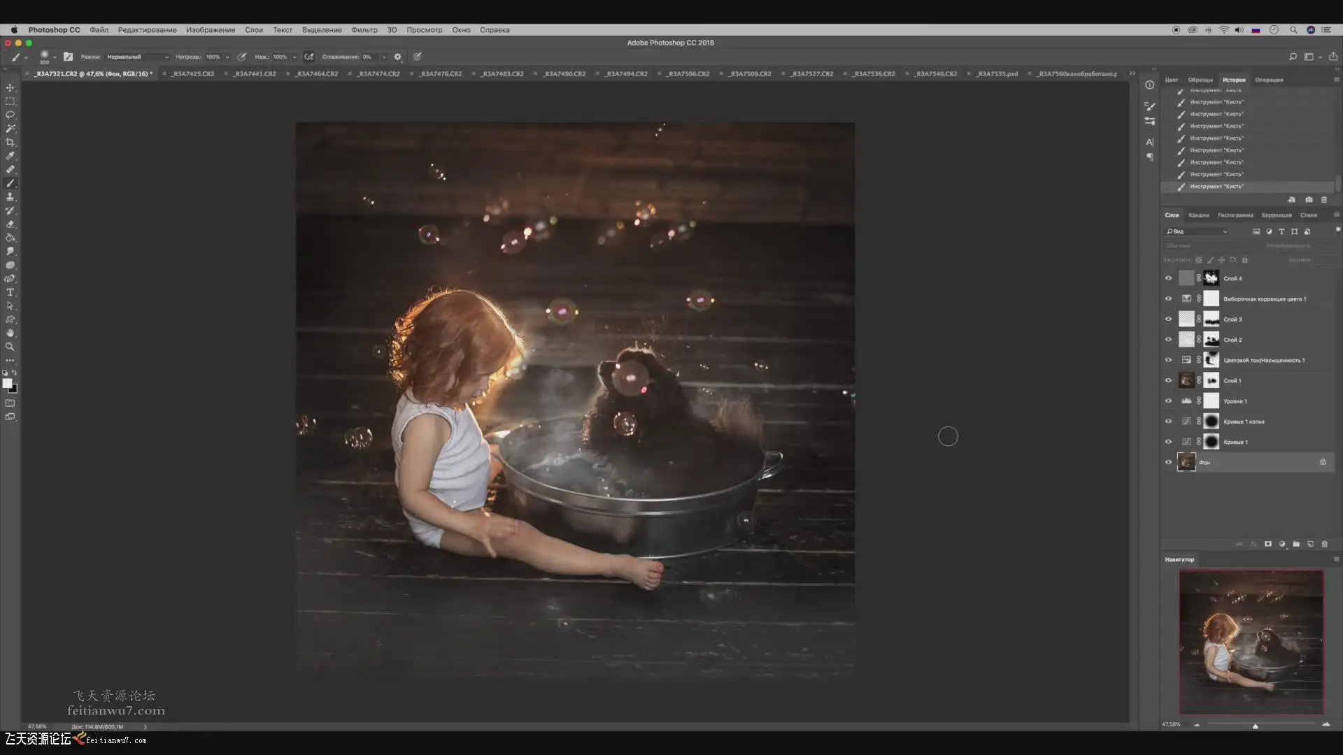Image resolution: width=1343 pixels, height=755 pixels.
Task: Click Navigator zoom-in mountains icon
Action: 1326,724
